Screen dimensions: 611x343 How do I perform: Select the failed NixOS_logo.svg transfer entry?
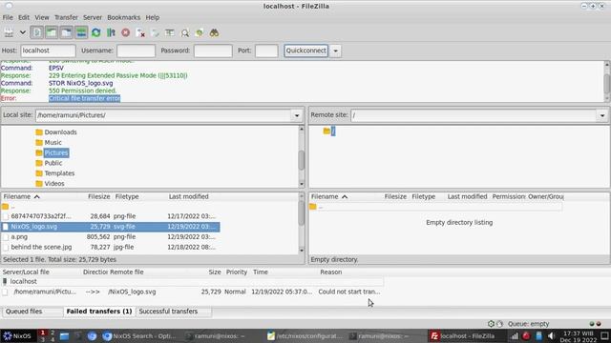point(192,292)
